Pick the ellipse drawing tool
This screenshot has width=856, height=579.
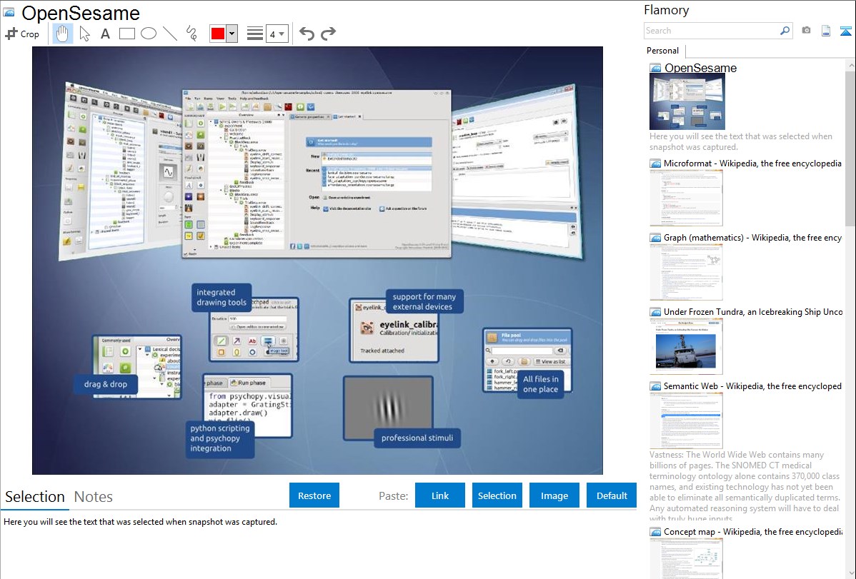[148, 34]
